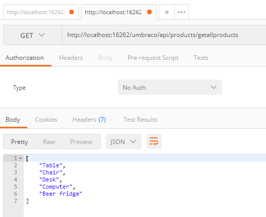
Task: Click the "Beer fridge" value in response
Action: pos(61,194)
